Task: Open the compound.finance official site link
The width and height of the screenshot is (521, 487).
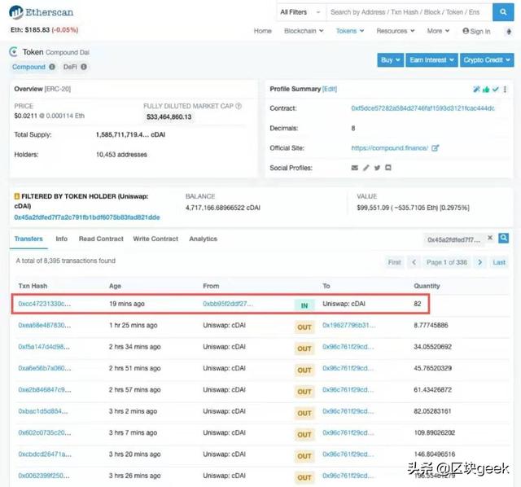Action: 389,148
